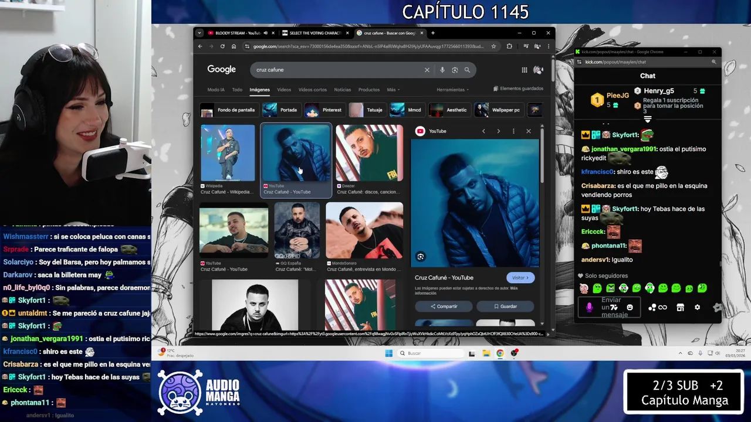751x422 pixels.
Task: Click the Visitar button
Action: [520, 278]
